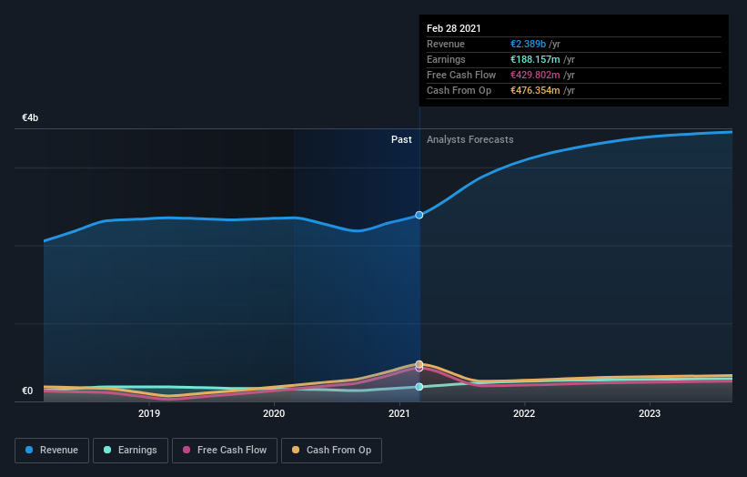Click the €4b y-axis label
Image resolution: width=747 pixels, height=477 pixels.
click(x=30, y=117)
